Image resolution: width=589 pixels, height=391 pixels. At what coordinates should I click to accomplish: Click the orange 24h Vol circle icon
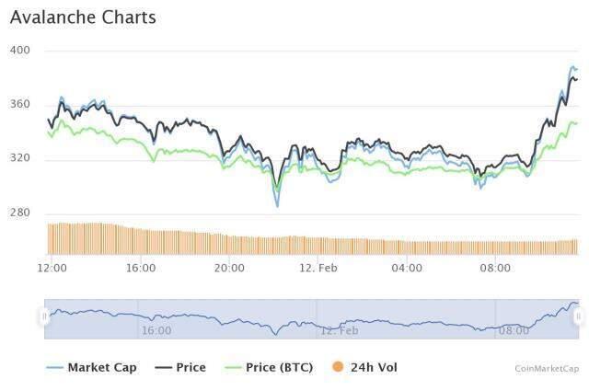(x=338, y=367)
